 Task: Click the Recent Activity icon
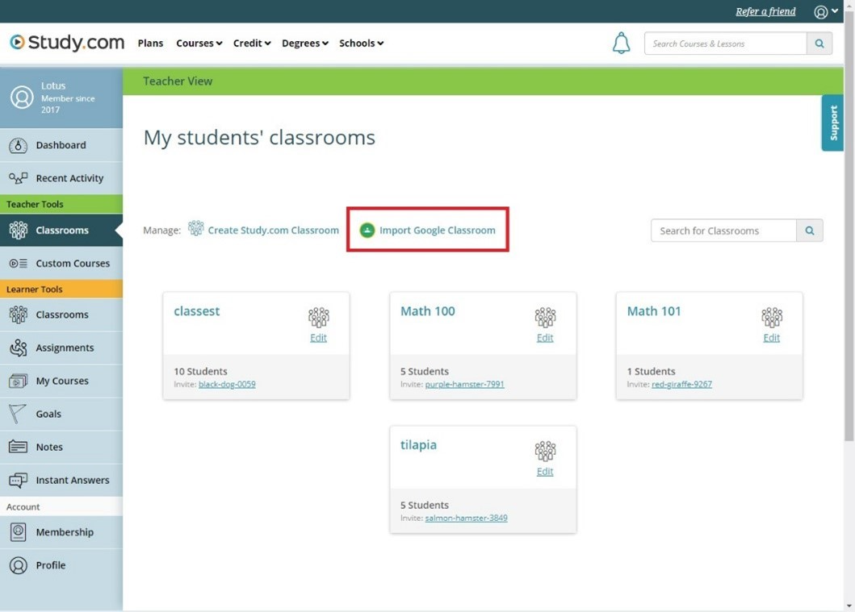18,178
